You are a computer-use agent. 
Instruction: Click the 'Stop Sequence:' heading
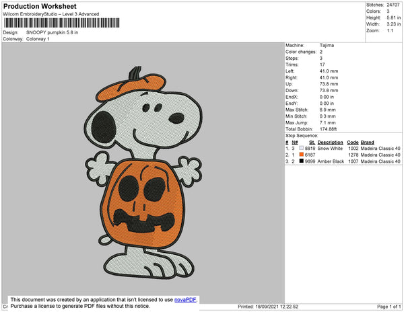(302, 136)
